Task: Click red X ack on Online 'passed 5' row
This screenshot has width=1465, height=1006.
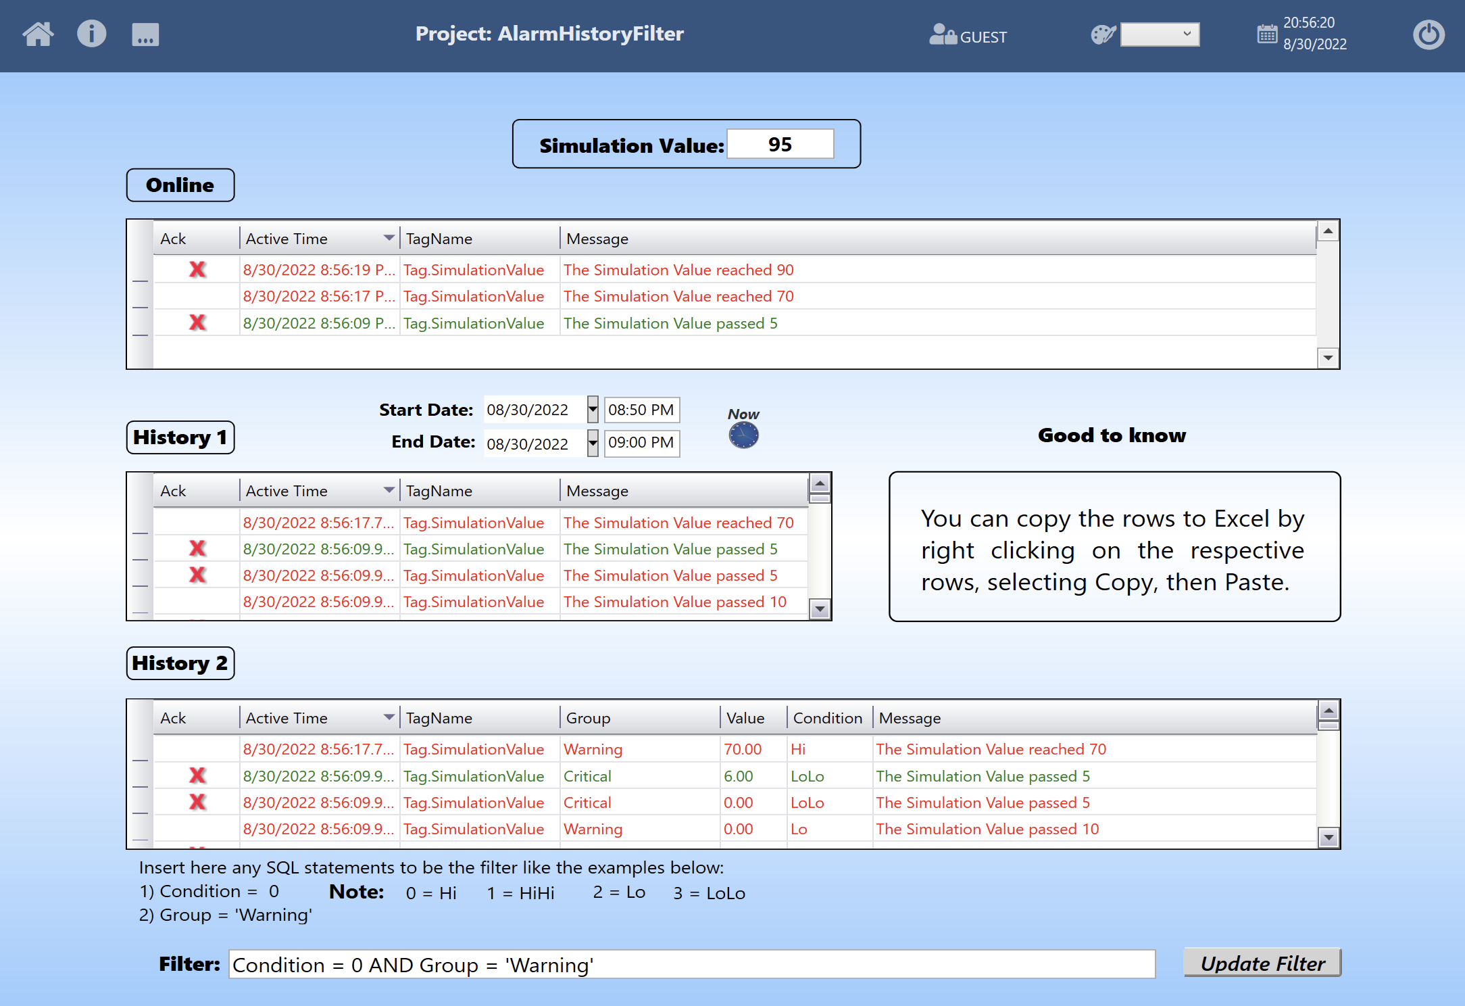Action: click(197, 322)
